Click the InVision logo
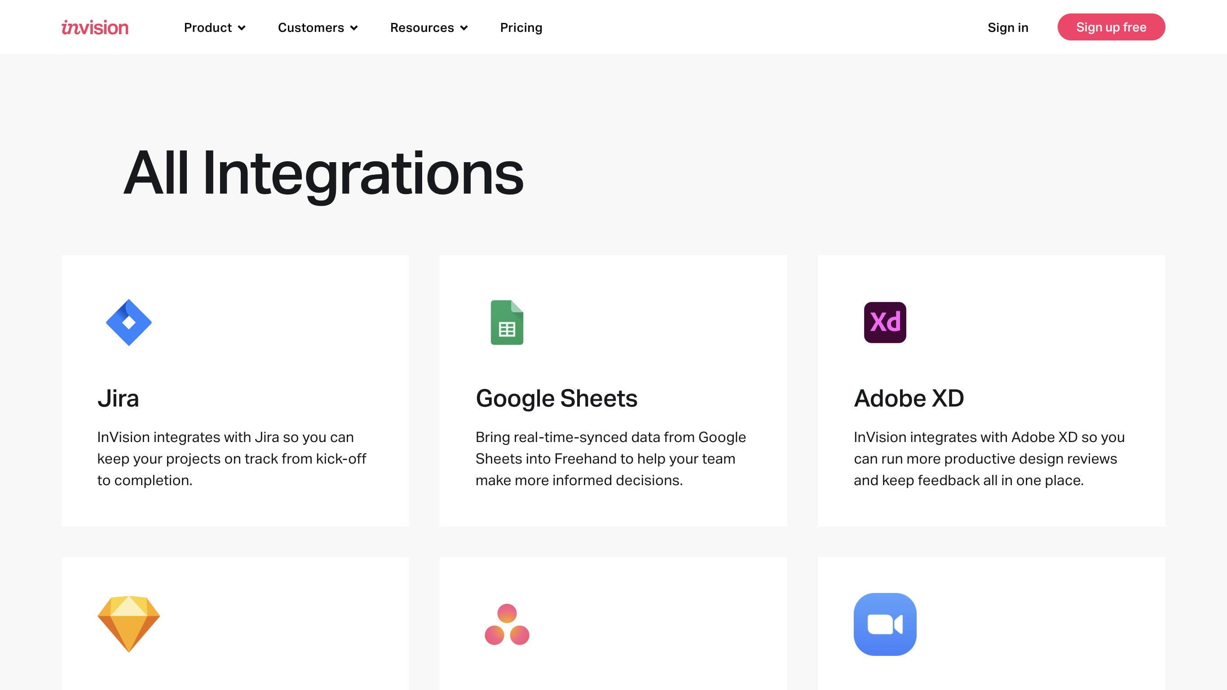Viewport: 1227px width, 690px height. (95, 28)
